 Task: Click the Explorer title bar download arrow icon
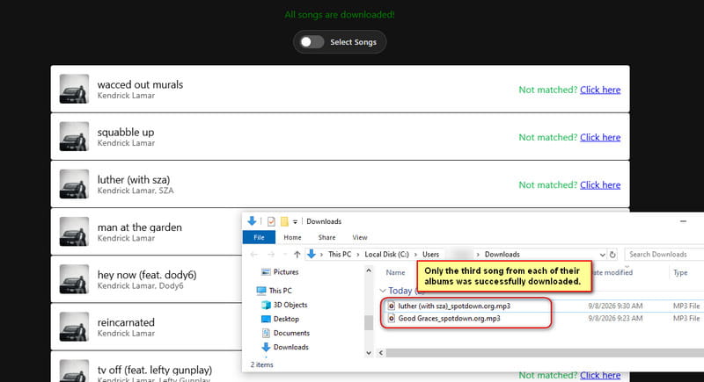pyautogui.click(x=252, y=220)
